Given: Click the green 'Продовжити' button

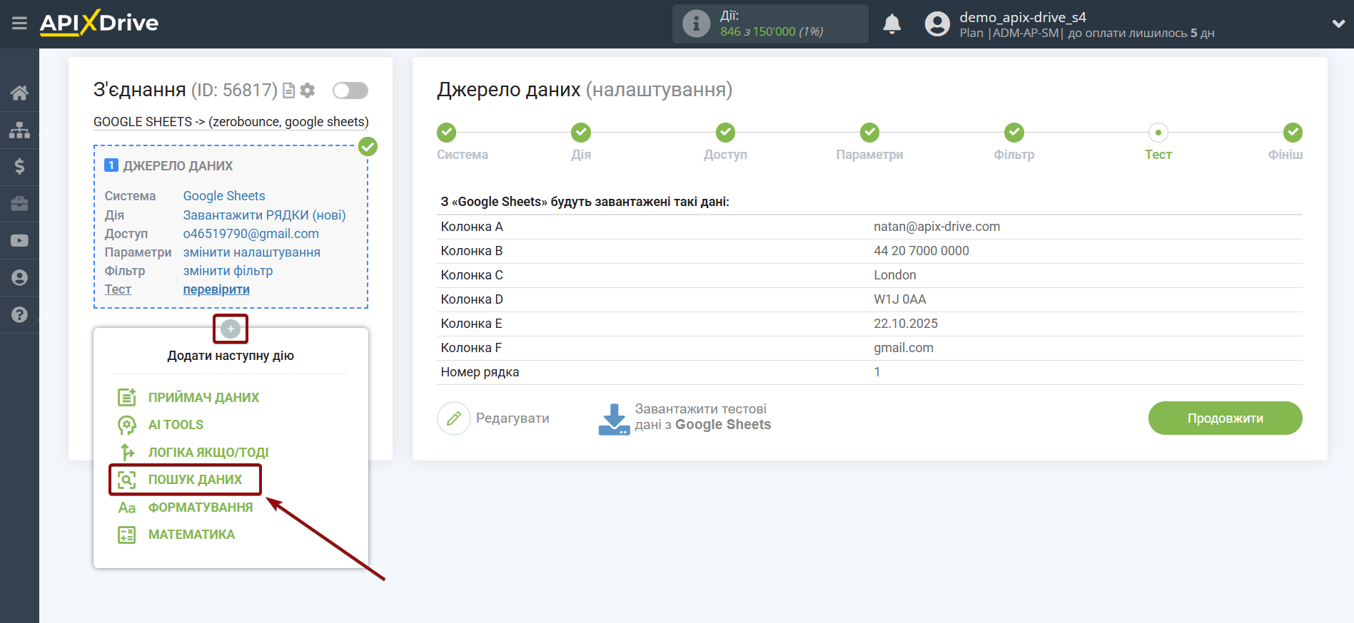Looking at the screenshot, I should [1225, 418].
